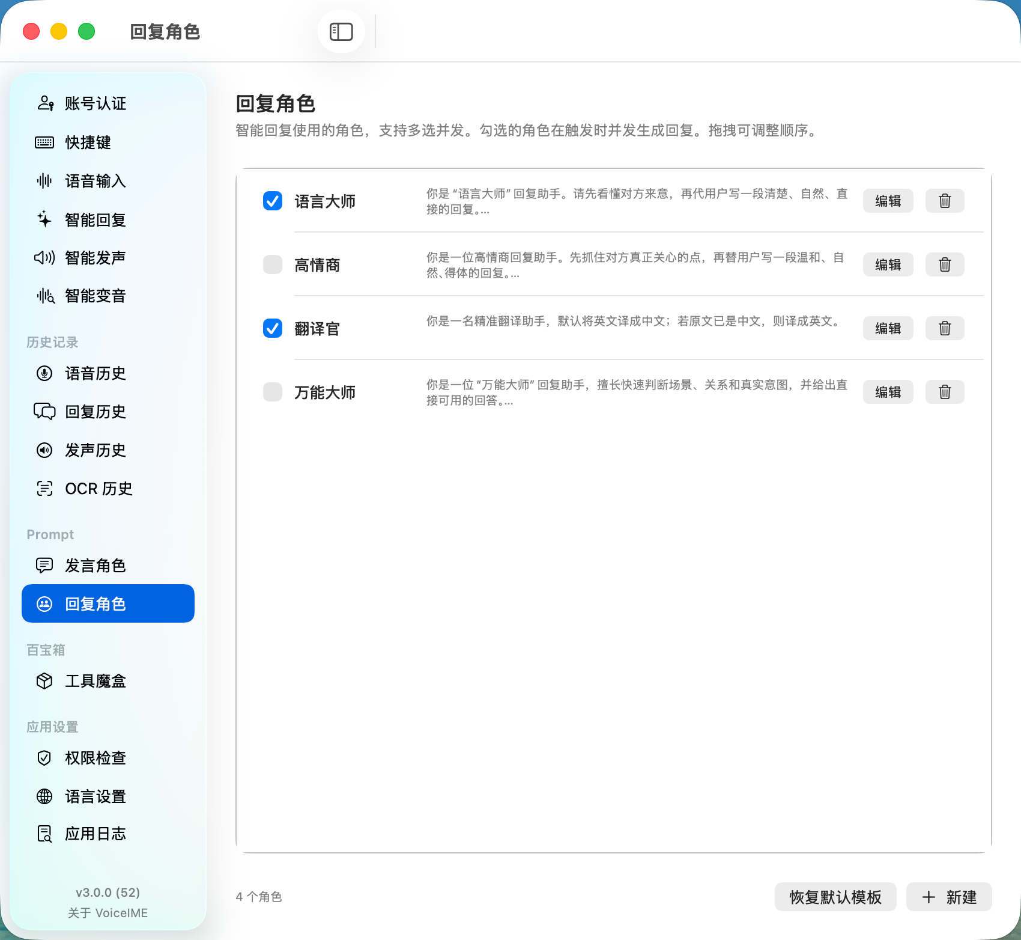Edit the 高情商 role
The height and width of the screenshot is (940, 1021).
tap(888, 264)
